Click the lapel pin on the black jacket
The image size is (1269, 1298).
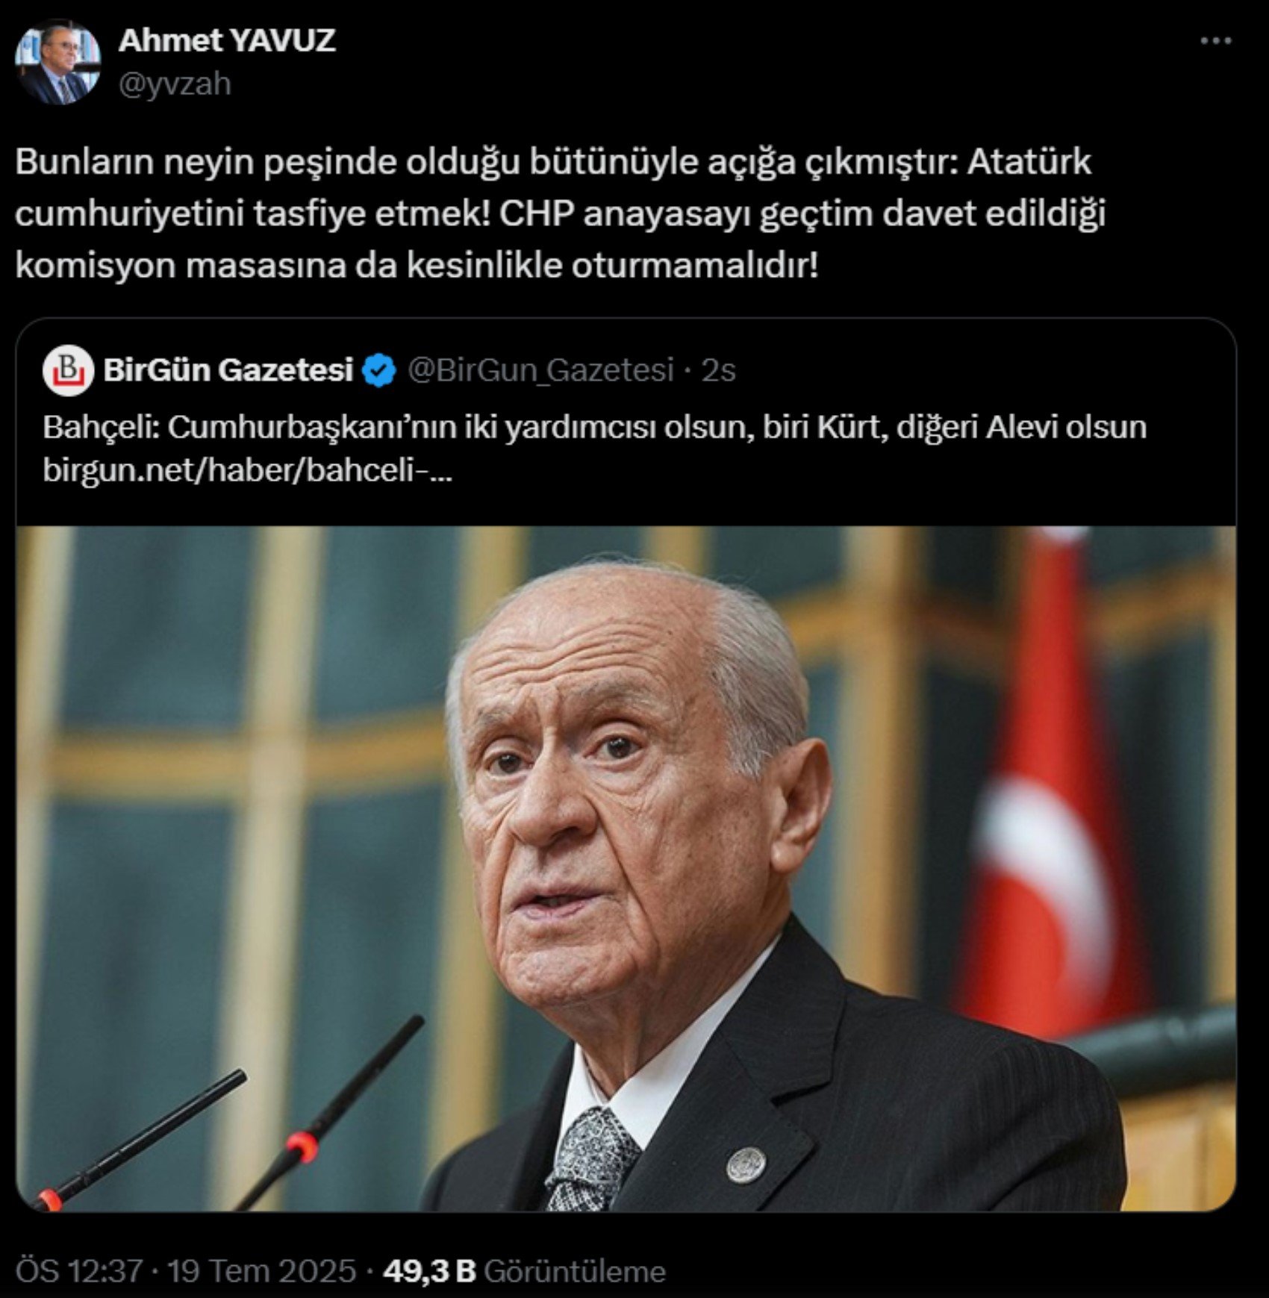point(746,1166)
